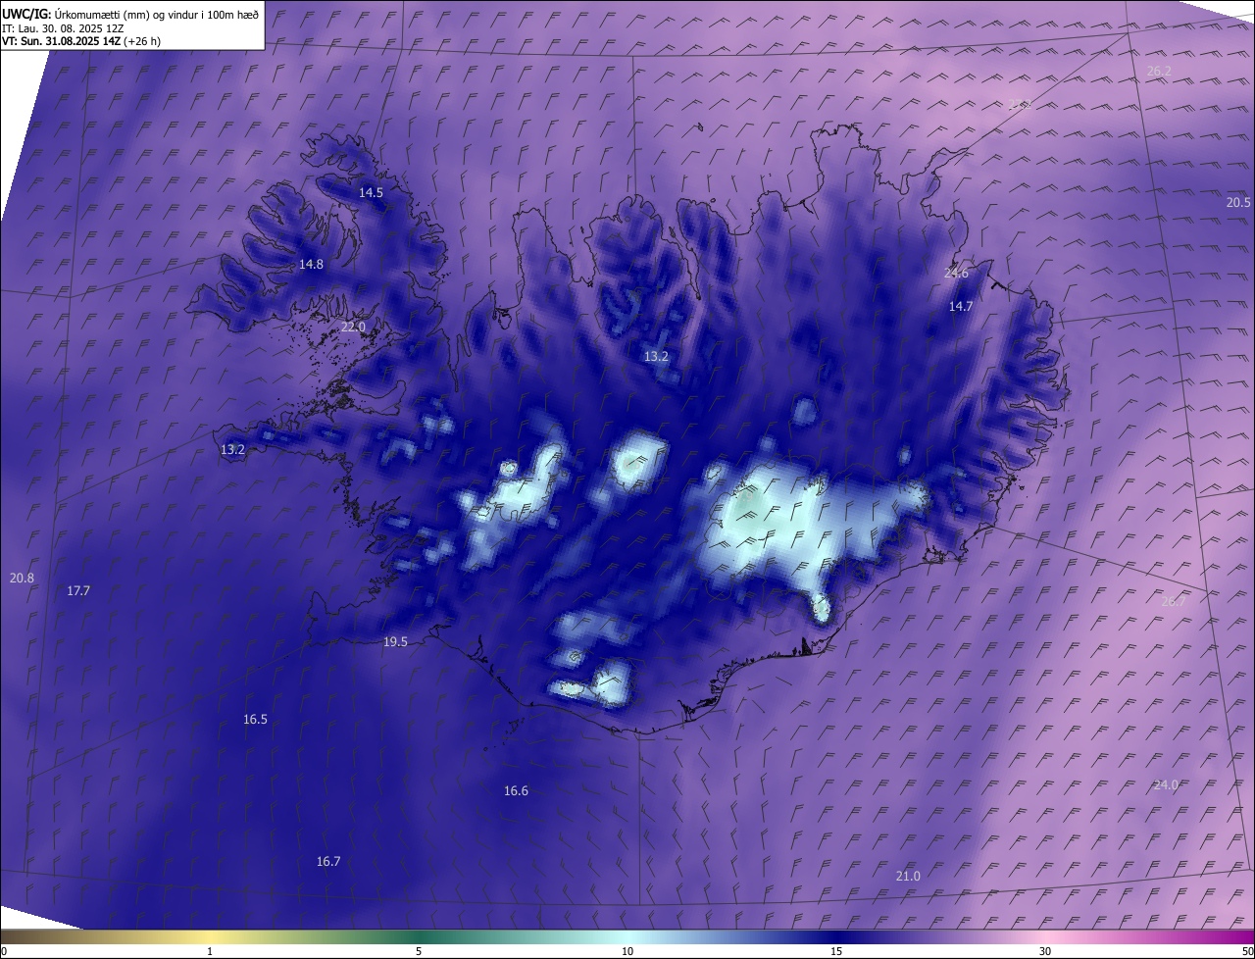Click the 21.0 value label
This screenshot has height=959, width=1255.
(x=908, y=877)
